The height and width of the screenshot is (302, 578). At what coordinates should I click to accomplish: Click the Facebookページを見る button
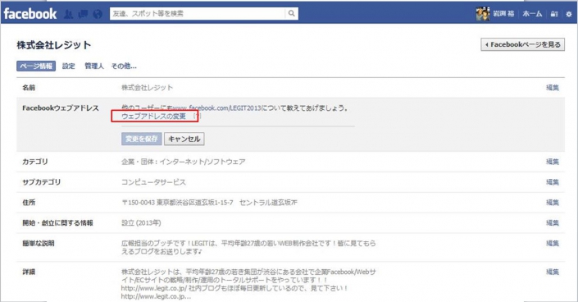pos(522,44)
